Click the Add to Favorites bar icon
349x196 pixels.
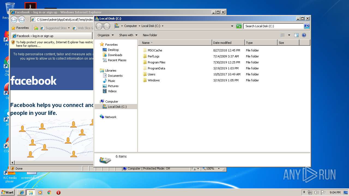click(36, 28)
